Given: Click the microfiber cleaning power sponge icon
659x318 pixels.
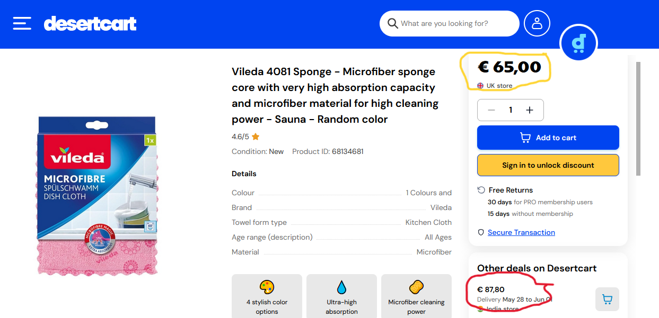Looking at the screenshot, I should [x=416, y=287].
